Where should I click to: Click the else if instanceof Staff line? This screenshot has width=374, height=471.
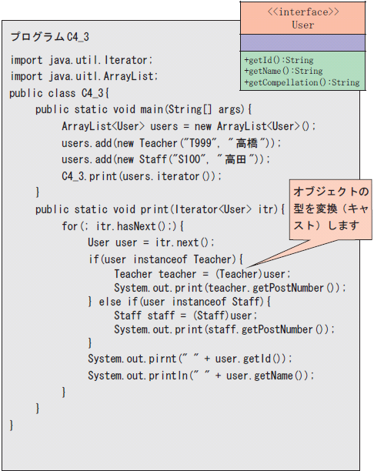(x=179, y=301)
